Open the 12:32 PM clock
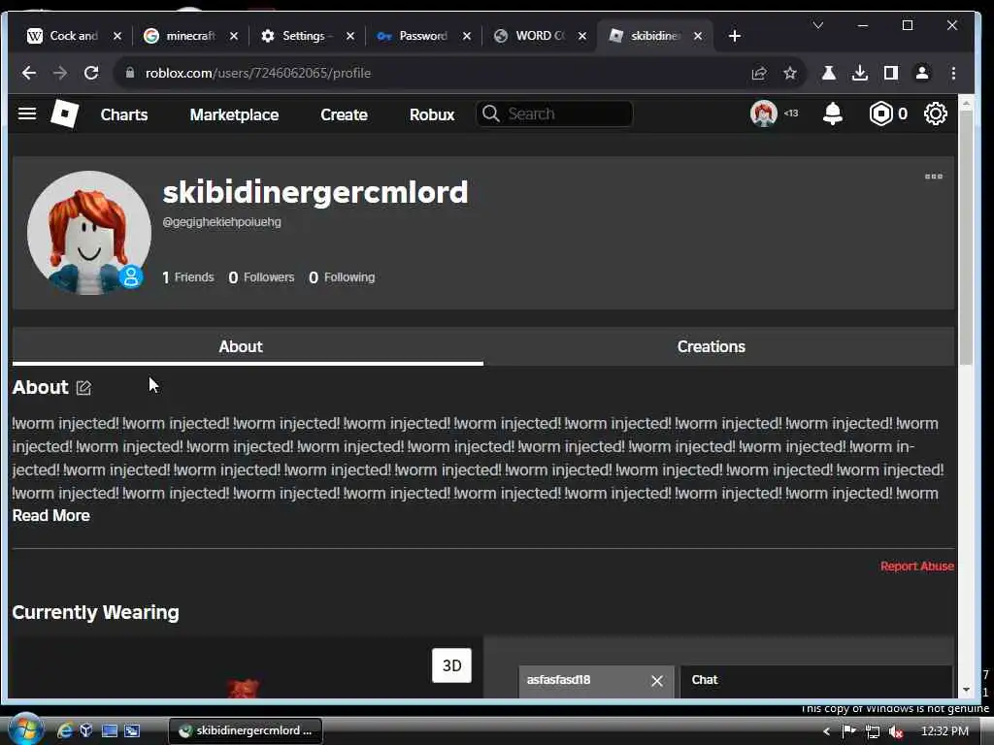This screenshot has width=994, height=745. [x=944, y=731]
